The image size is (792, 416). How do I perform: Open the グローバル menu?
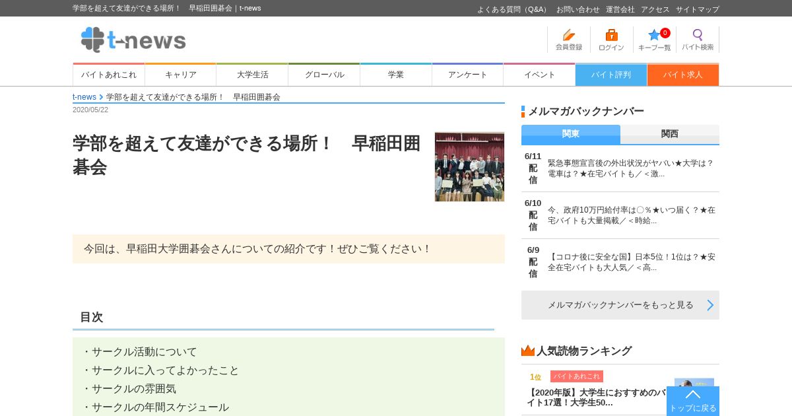[324, 75]
